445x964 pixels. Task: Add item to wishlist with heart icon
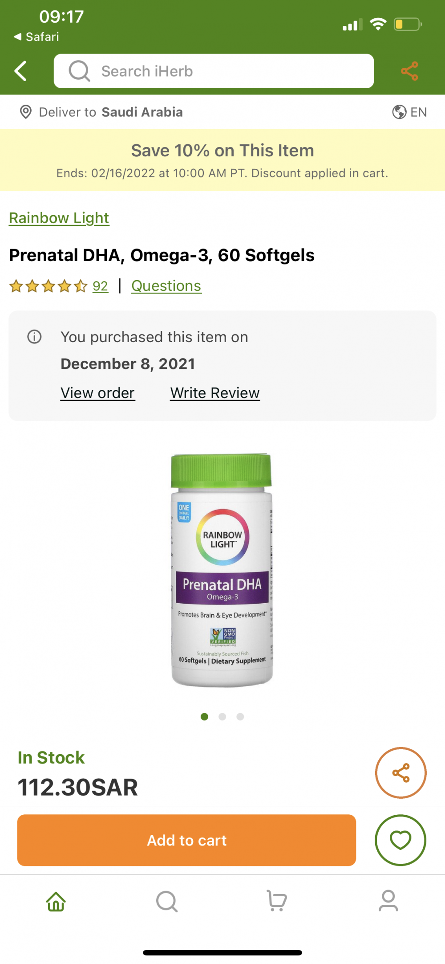tap(400, 840)
